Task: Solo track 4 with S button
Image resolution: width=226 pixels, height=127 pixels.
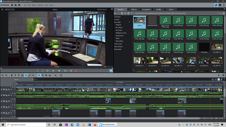Action: (1, 107)
